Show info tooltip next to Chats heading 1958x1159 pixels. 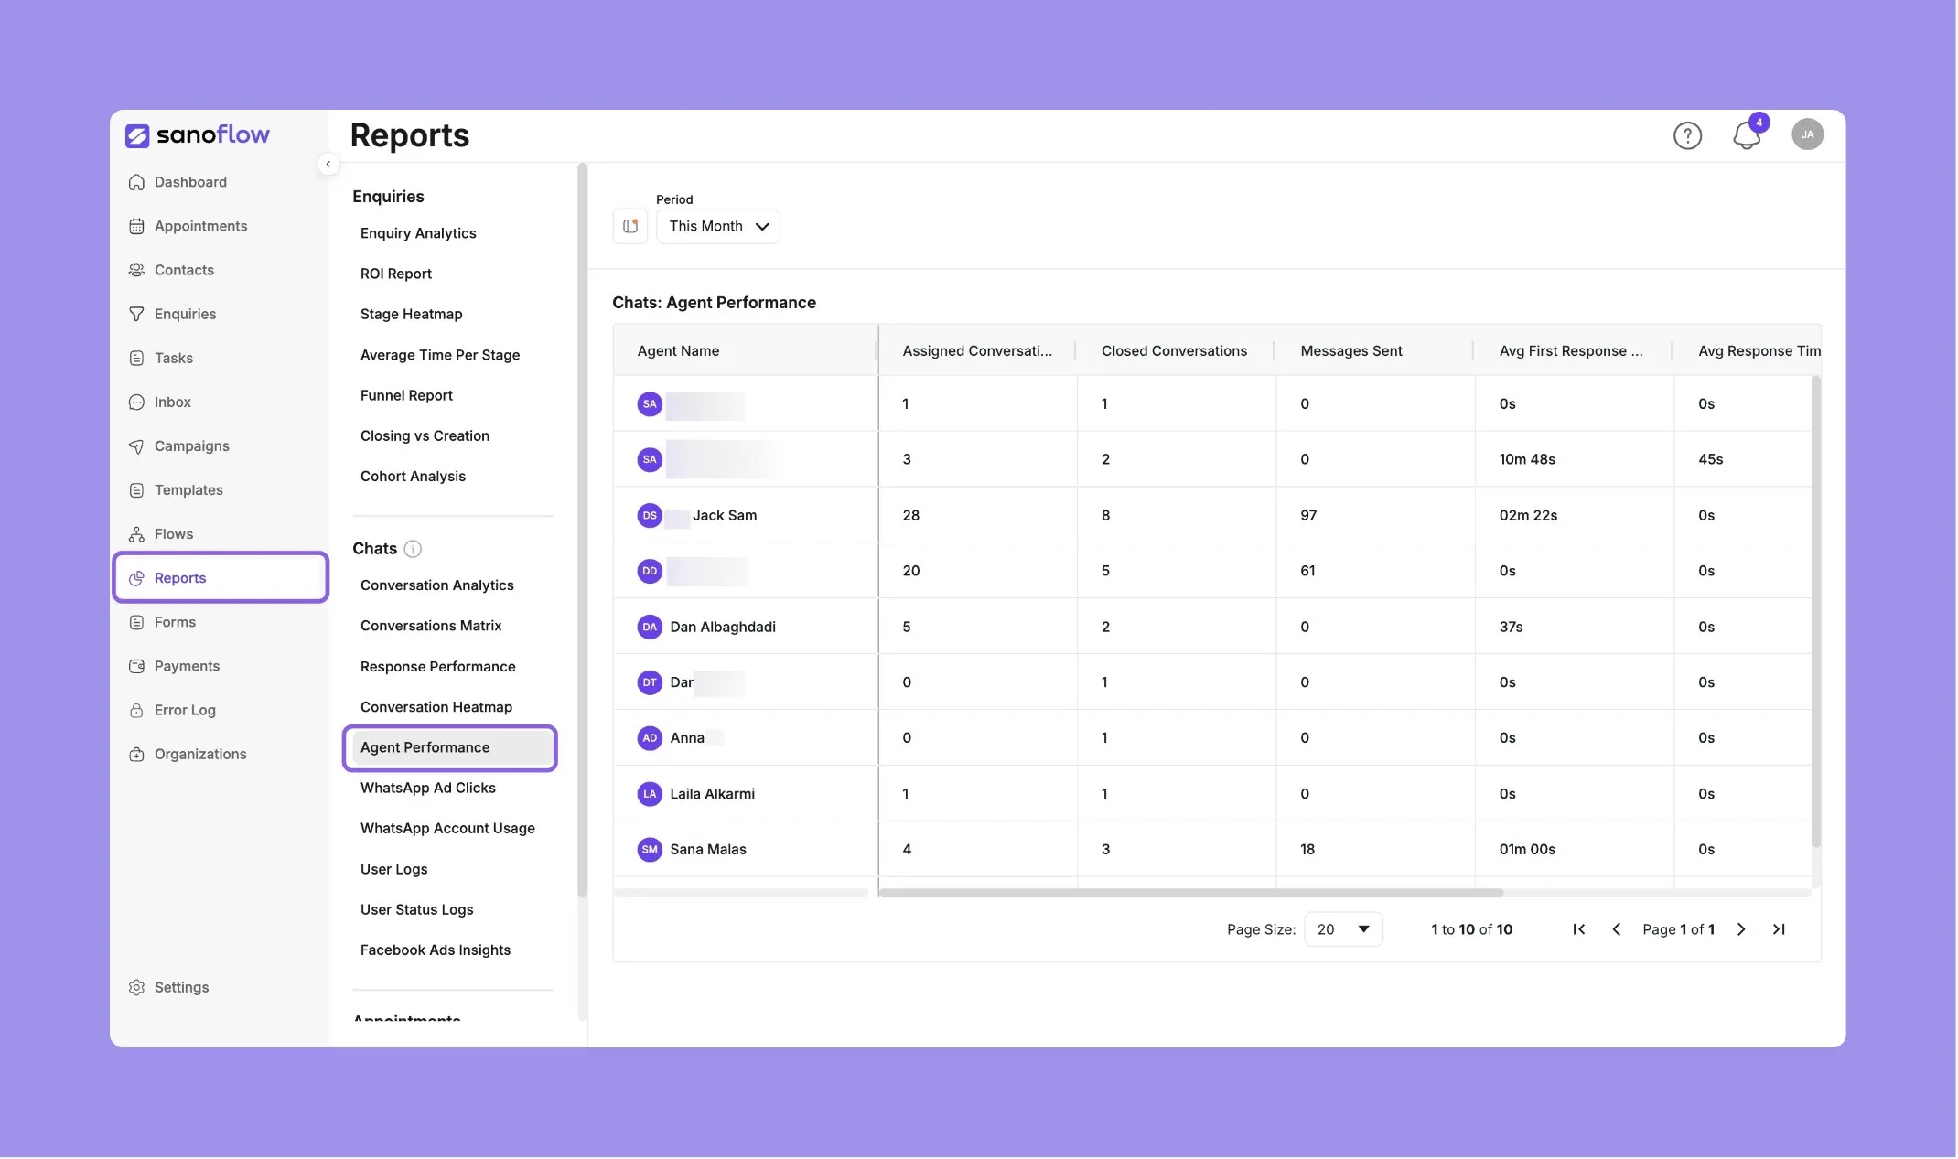[x=413, y=549]
